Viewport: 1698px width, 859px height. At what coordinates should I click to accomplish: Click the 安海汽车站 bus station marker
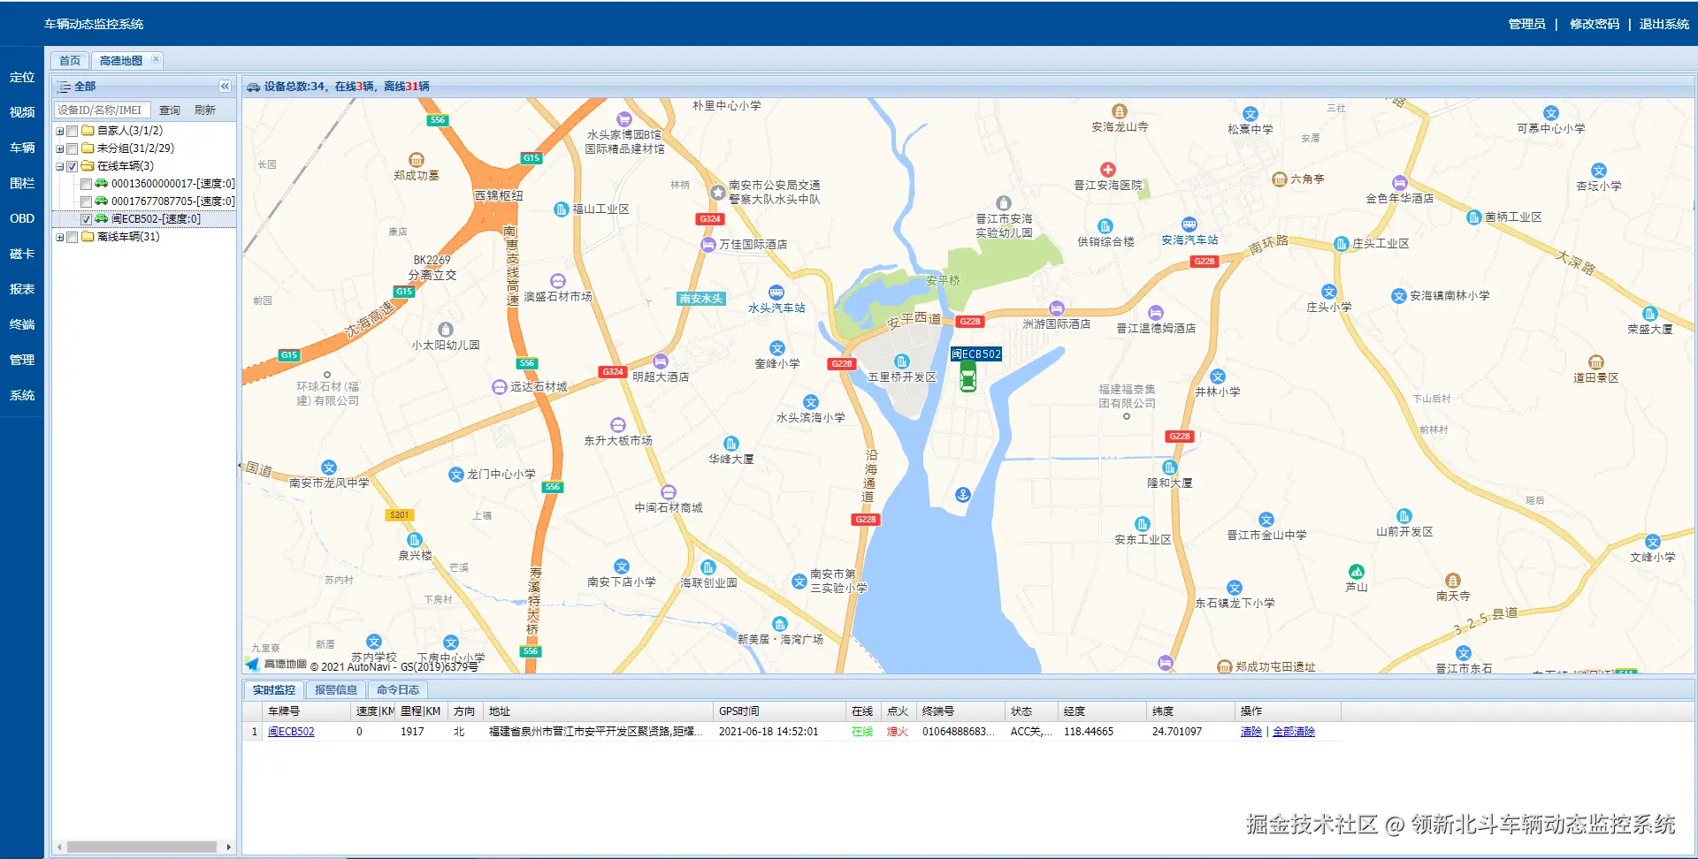pyautogui.click(x=1189, y=224)
